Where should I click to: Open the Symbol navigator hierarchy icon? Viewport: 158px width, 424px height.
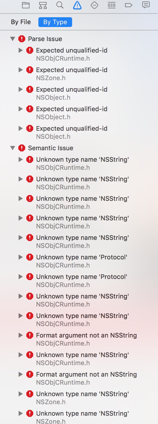[43, 5]
